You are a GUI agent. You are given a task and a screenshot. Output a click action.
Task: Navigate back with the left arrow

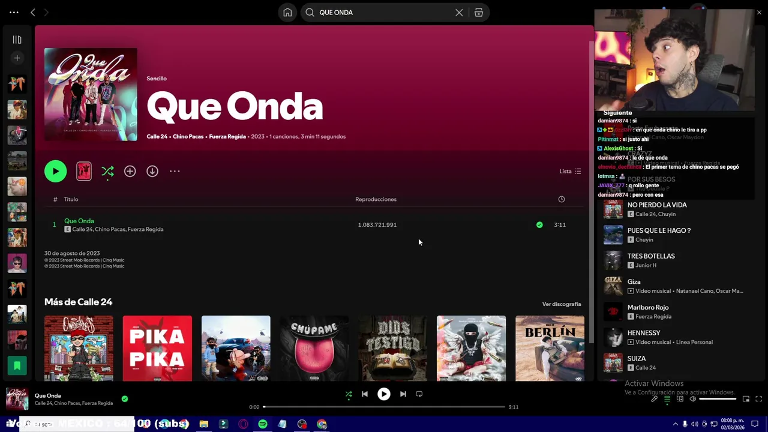33,12
